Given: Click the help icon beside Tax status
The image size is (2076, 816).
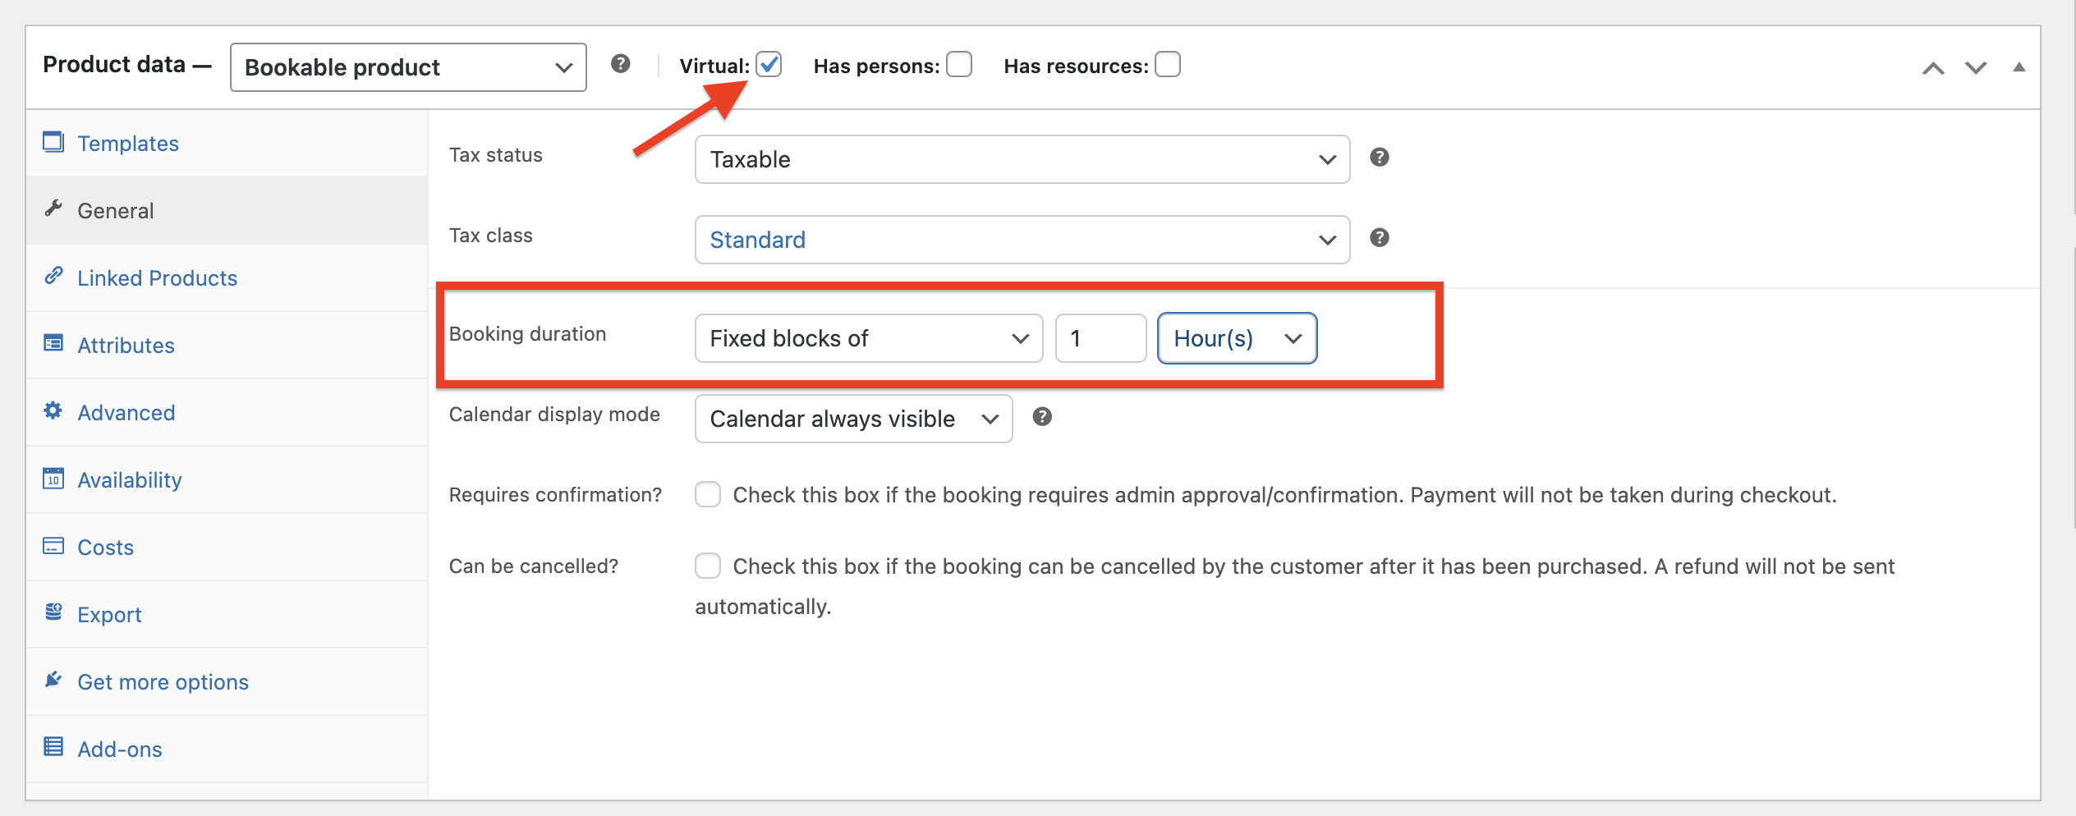Looking at the screenshot, I should pyautogui.click(x=1380, y=157).
